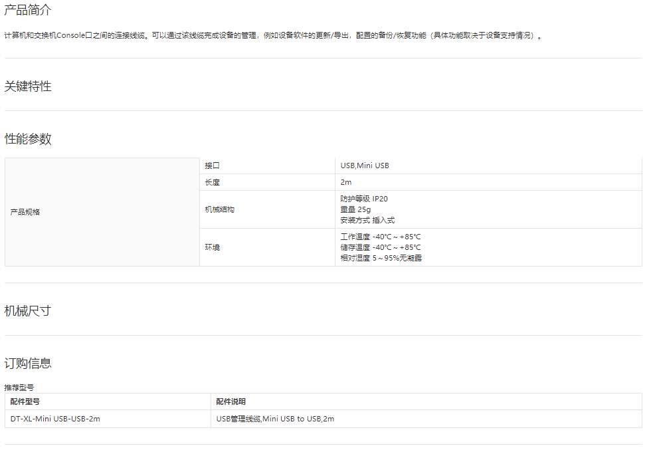Click the 产品简介 section heading
This screenshot has width=647, height=454.
coord(27,10)
